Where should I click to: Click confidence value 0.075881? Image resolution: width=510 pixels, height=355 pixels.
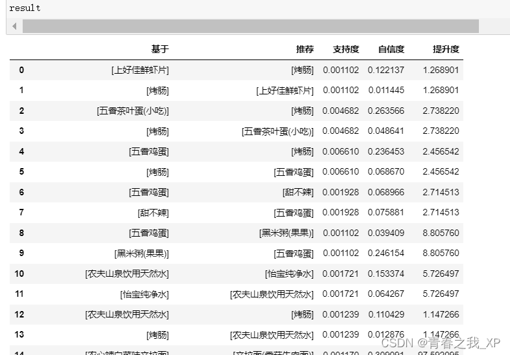point(386,213)
